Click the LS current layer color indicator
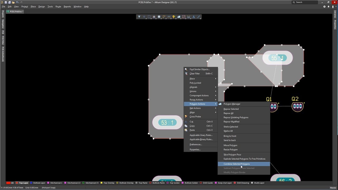Image resolution: width=338 pixels, height=190 pixels. click(x=9, y=183)
